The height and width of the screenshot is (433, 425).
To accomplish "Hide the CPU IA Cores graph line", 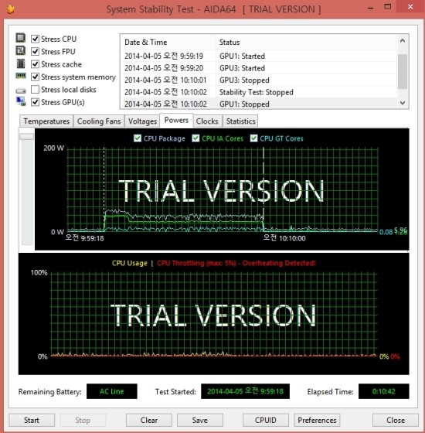I will pos(195,138).
